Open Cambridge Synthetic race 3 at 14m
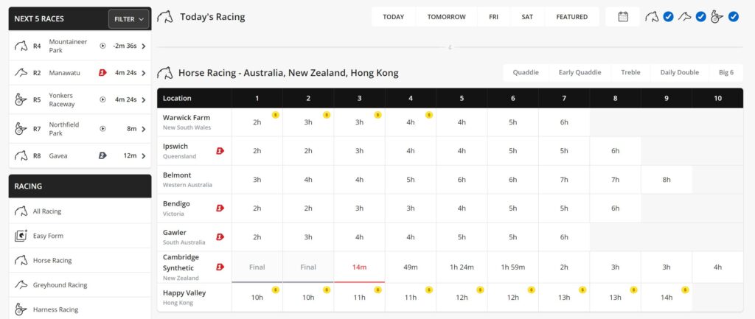755x319 pixels. (359, 267)
